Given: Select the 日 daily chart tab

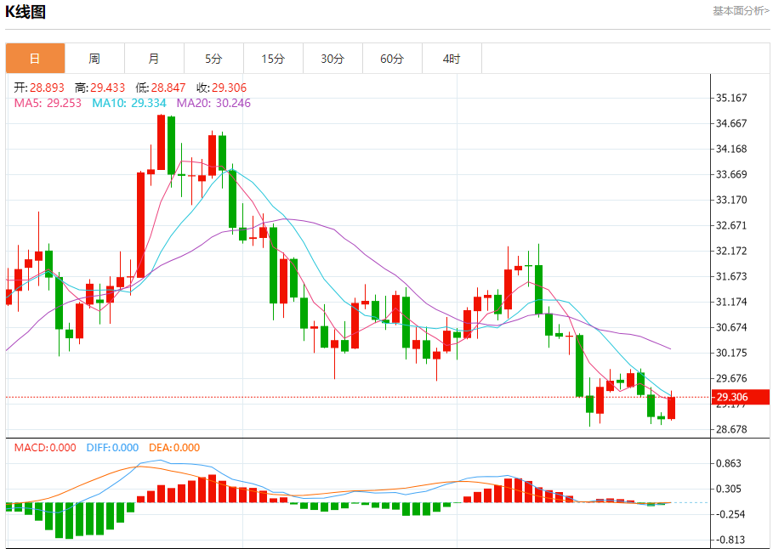Looking at the screenshot, I should pos(35,59).
